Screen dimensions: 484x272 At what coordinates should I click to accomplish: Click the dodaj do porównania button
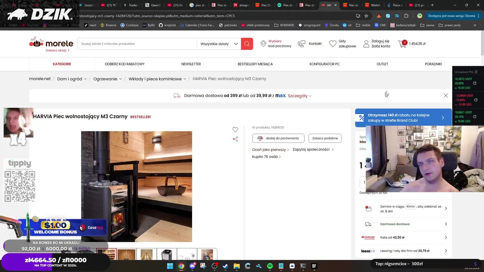click(x=278, y=138)
